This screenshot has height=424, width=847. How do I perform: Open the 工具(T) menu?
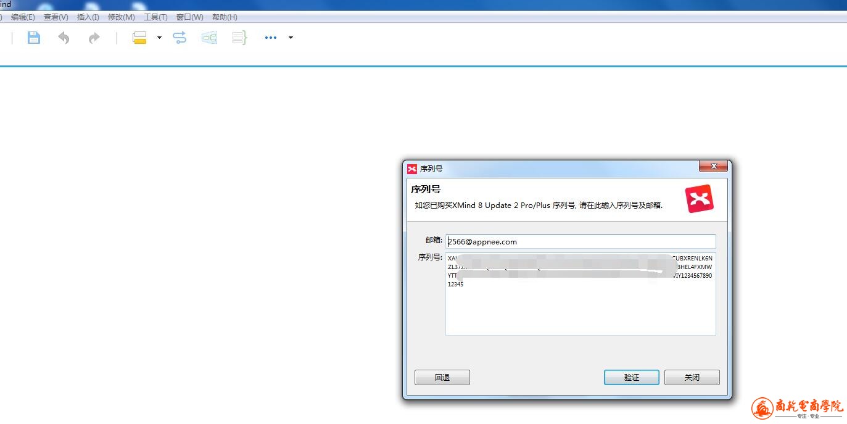pos(155,17)
